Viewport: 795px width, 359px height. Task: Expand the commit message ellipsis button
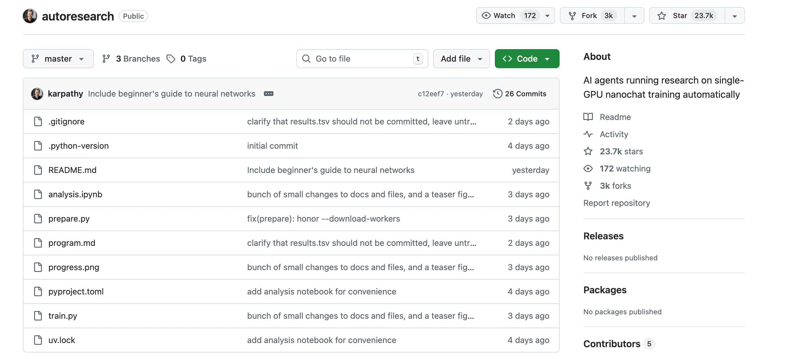pyautogui.click(x=268, y=94)
